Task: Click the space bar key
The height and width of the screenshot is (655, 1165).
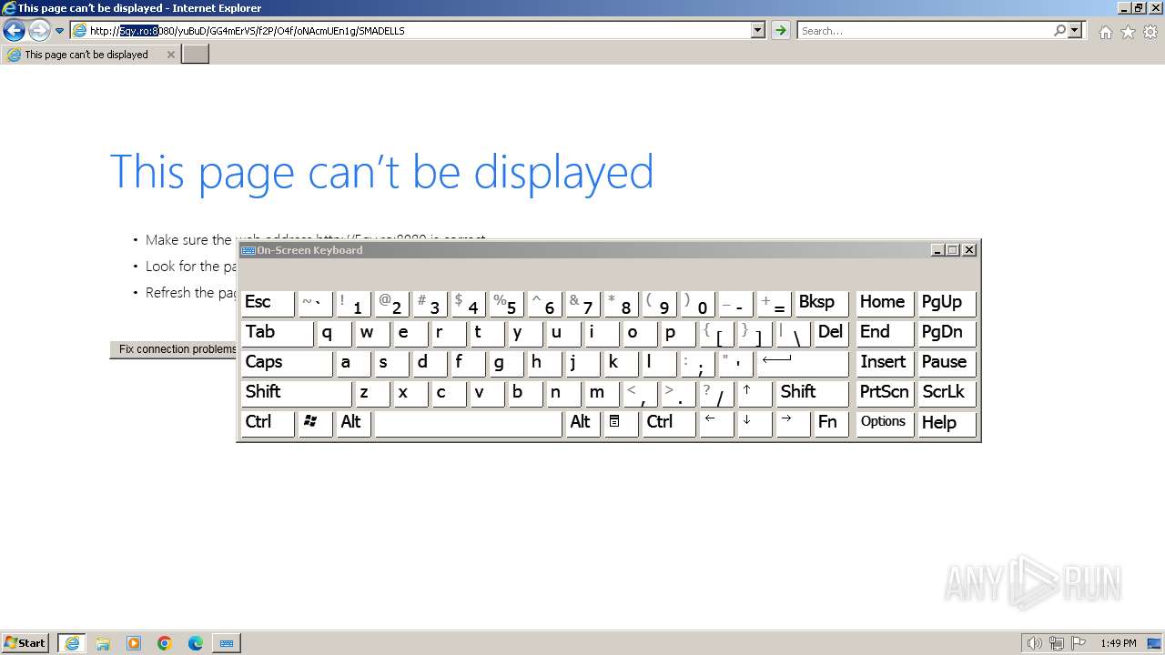Action: click(468, 423)
